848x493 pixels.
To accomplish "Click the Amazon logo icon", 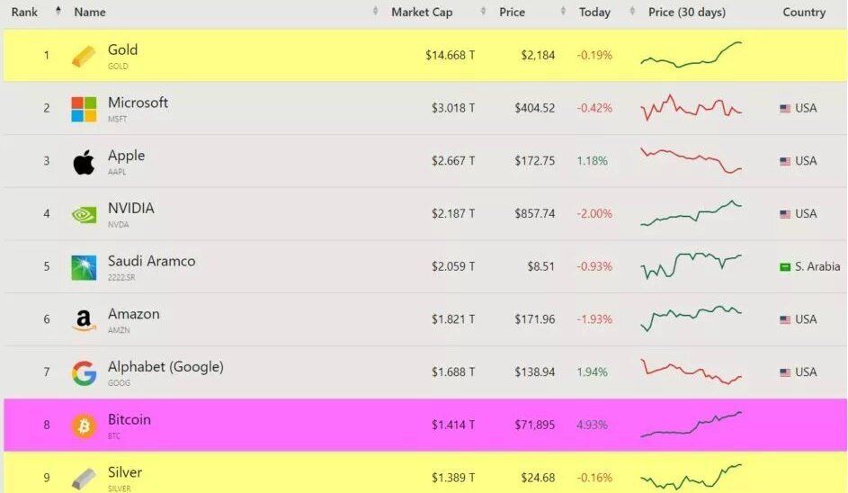I will click(84, 320).
